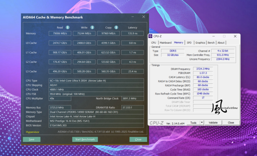The image size is (257, 156).
Task: Switch to the CPU tab
Action: click(x=154, y=43)
